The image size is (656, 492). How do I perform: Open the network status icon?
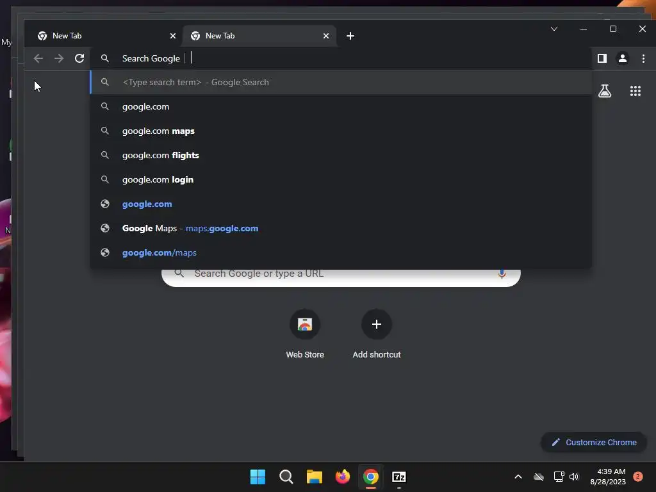(x=559, y=477)
